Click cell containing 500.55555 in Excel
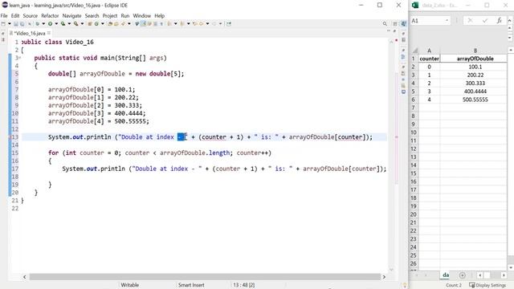This screenshot has height=289, width=514. pyautogui.click(x=475, y=100)
